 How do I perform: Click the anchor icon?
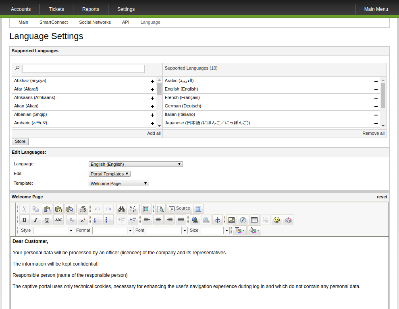coord(218,220)
